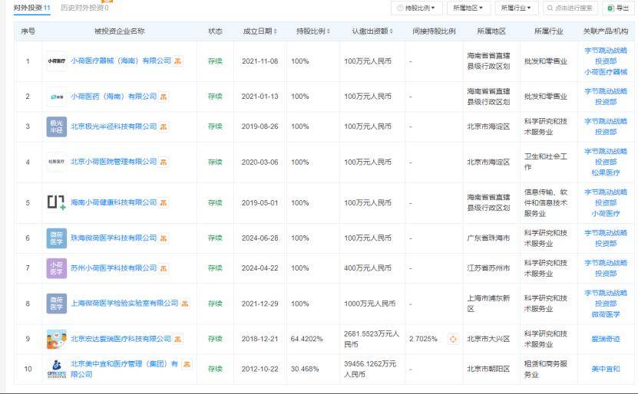Switch to the 对外投资 tab
638x394 pixels.
[31, 8]
